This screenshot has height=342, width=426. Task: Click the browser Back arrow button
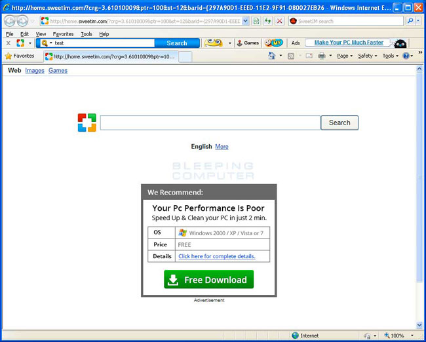click(10, 21)
